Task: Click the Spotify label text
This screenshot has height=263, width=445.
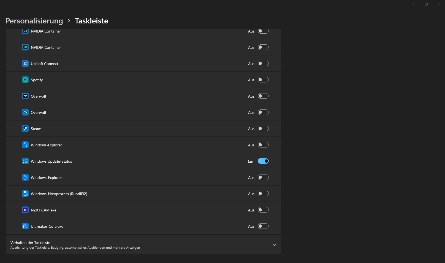Action: click(37, 80)
